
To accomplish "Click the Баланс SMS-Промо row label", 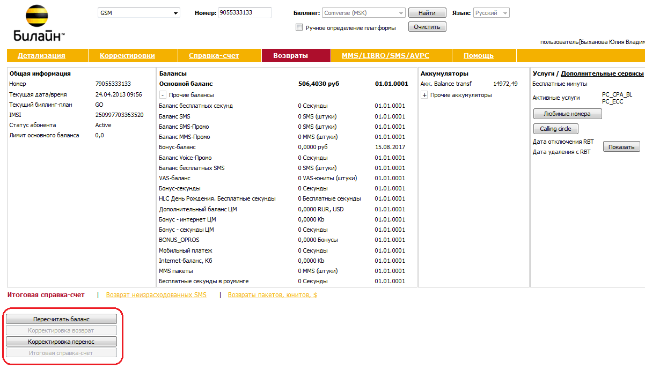I will coord(184,127).
